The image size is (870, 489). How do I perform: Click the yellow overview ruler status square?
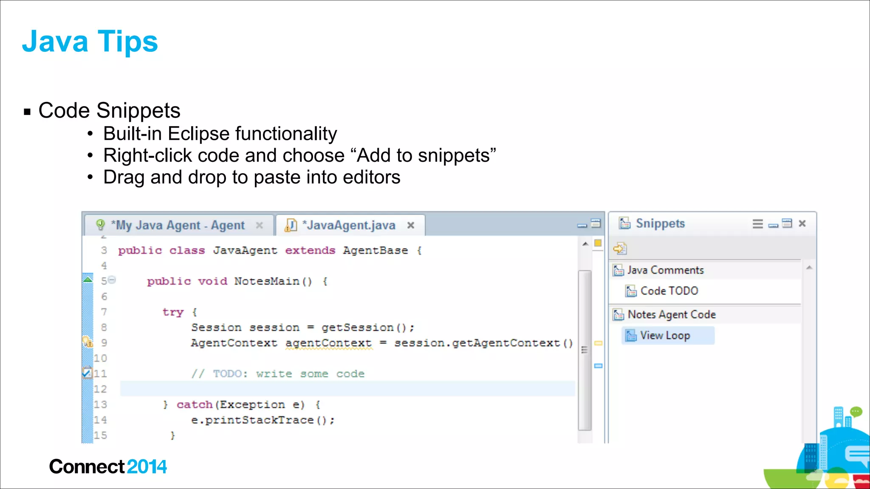pos(598,243)
